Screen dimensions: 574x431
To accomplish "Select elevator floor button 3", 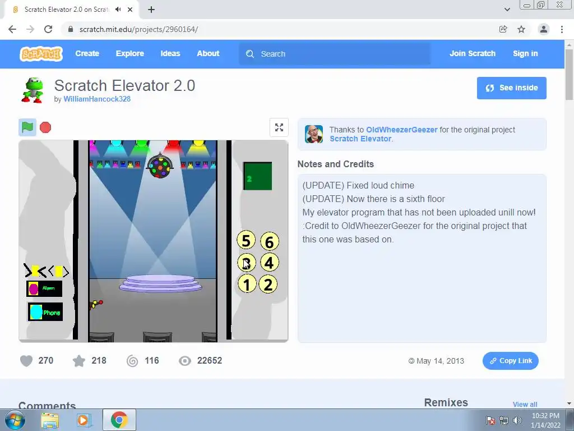I will (247, 263).
